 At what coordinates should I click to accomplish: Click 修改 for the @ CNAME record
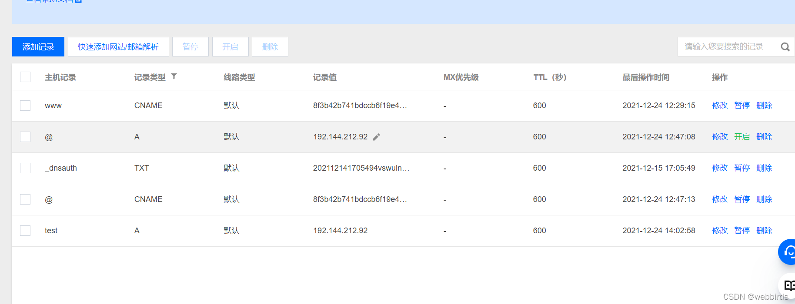coord(720,199)
